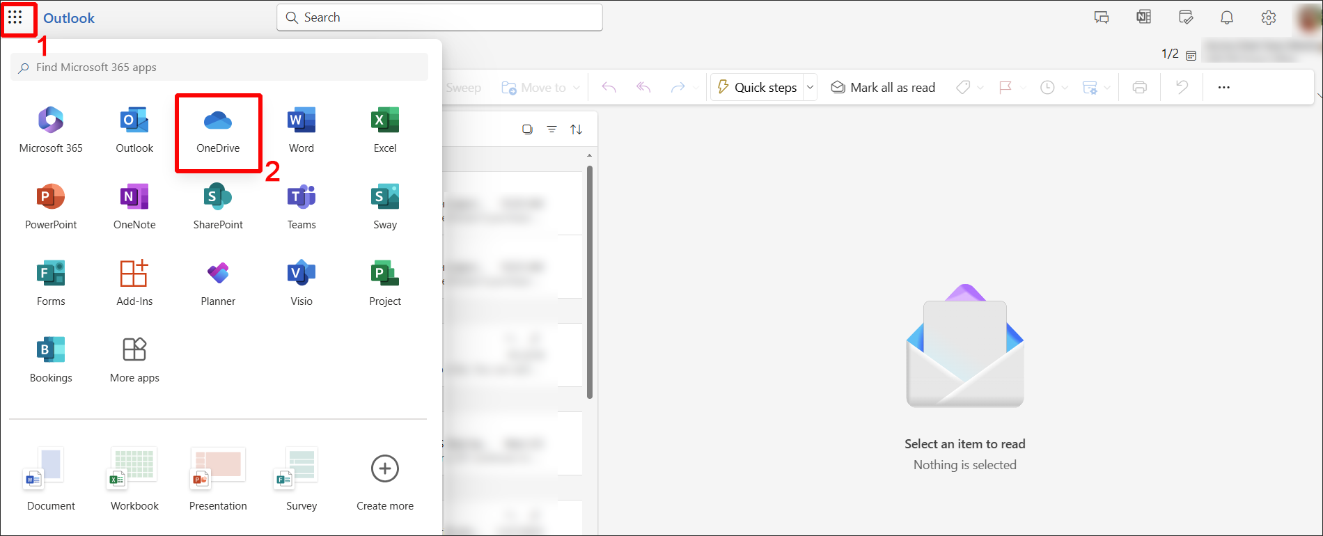The height and width of the screenshot is (536, 1323).
Task: Open the Forms app
Action: point(51,283)
